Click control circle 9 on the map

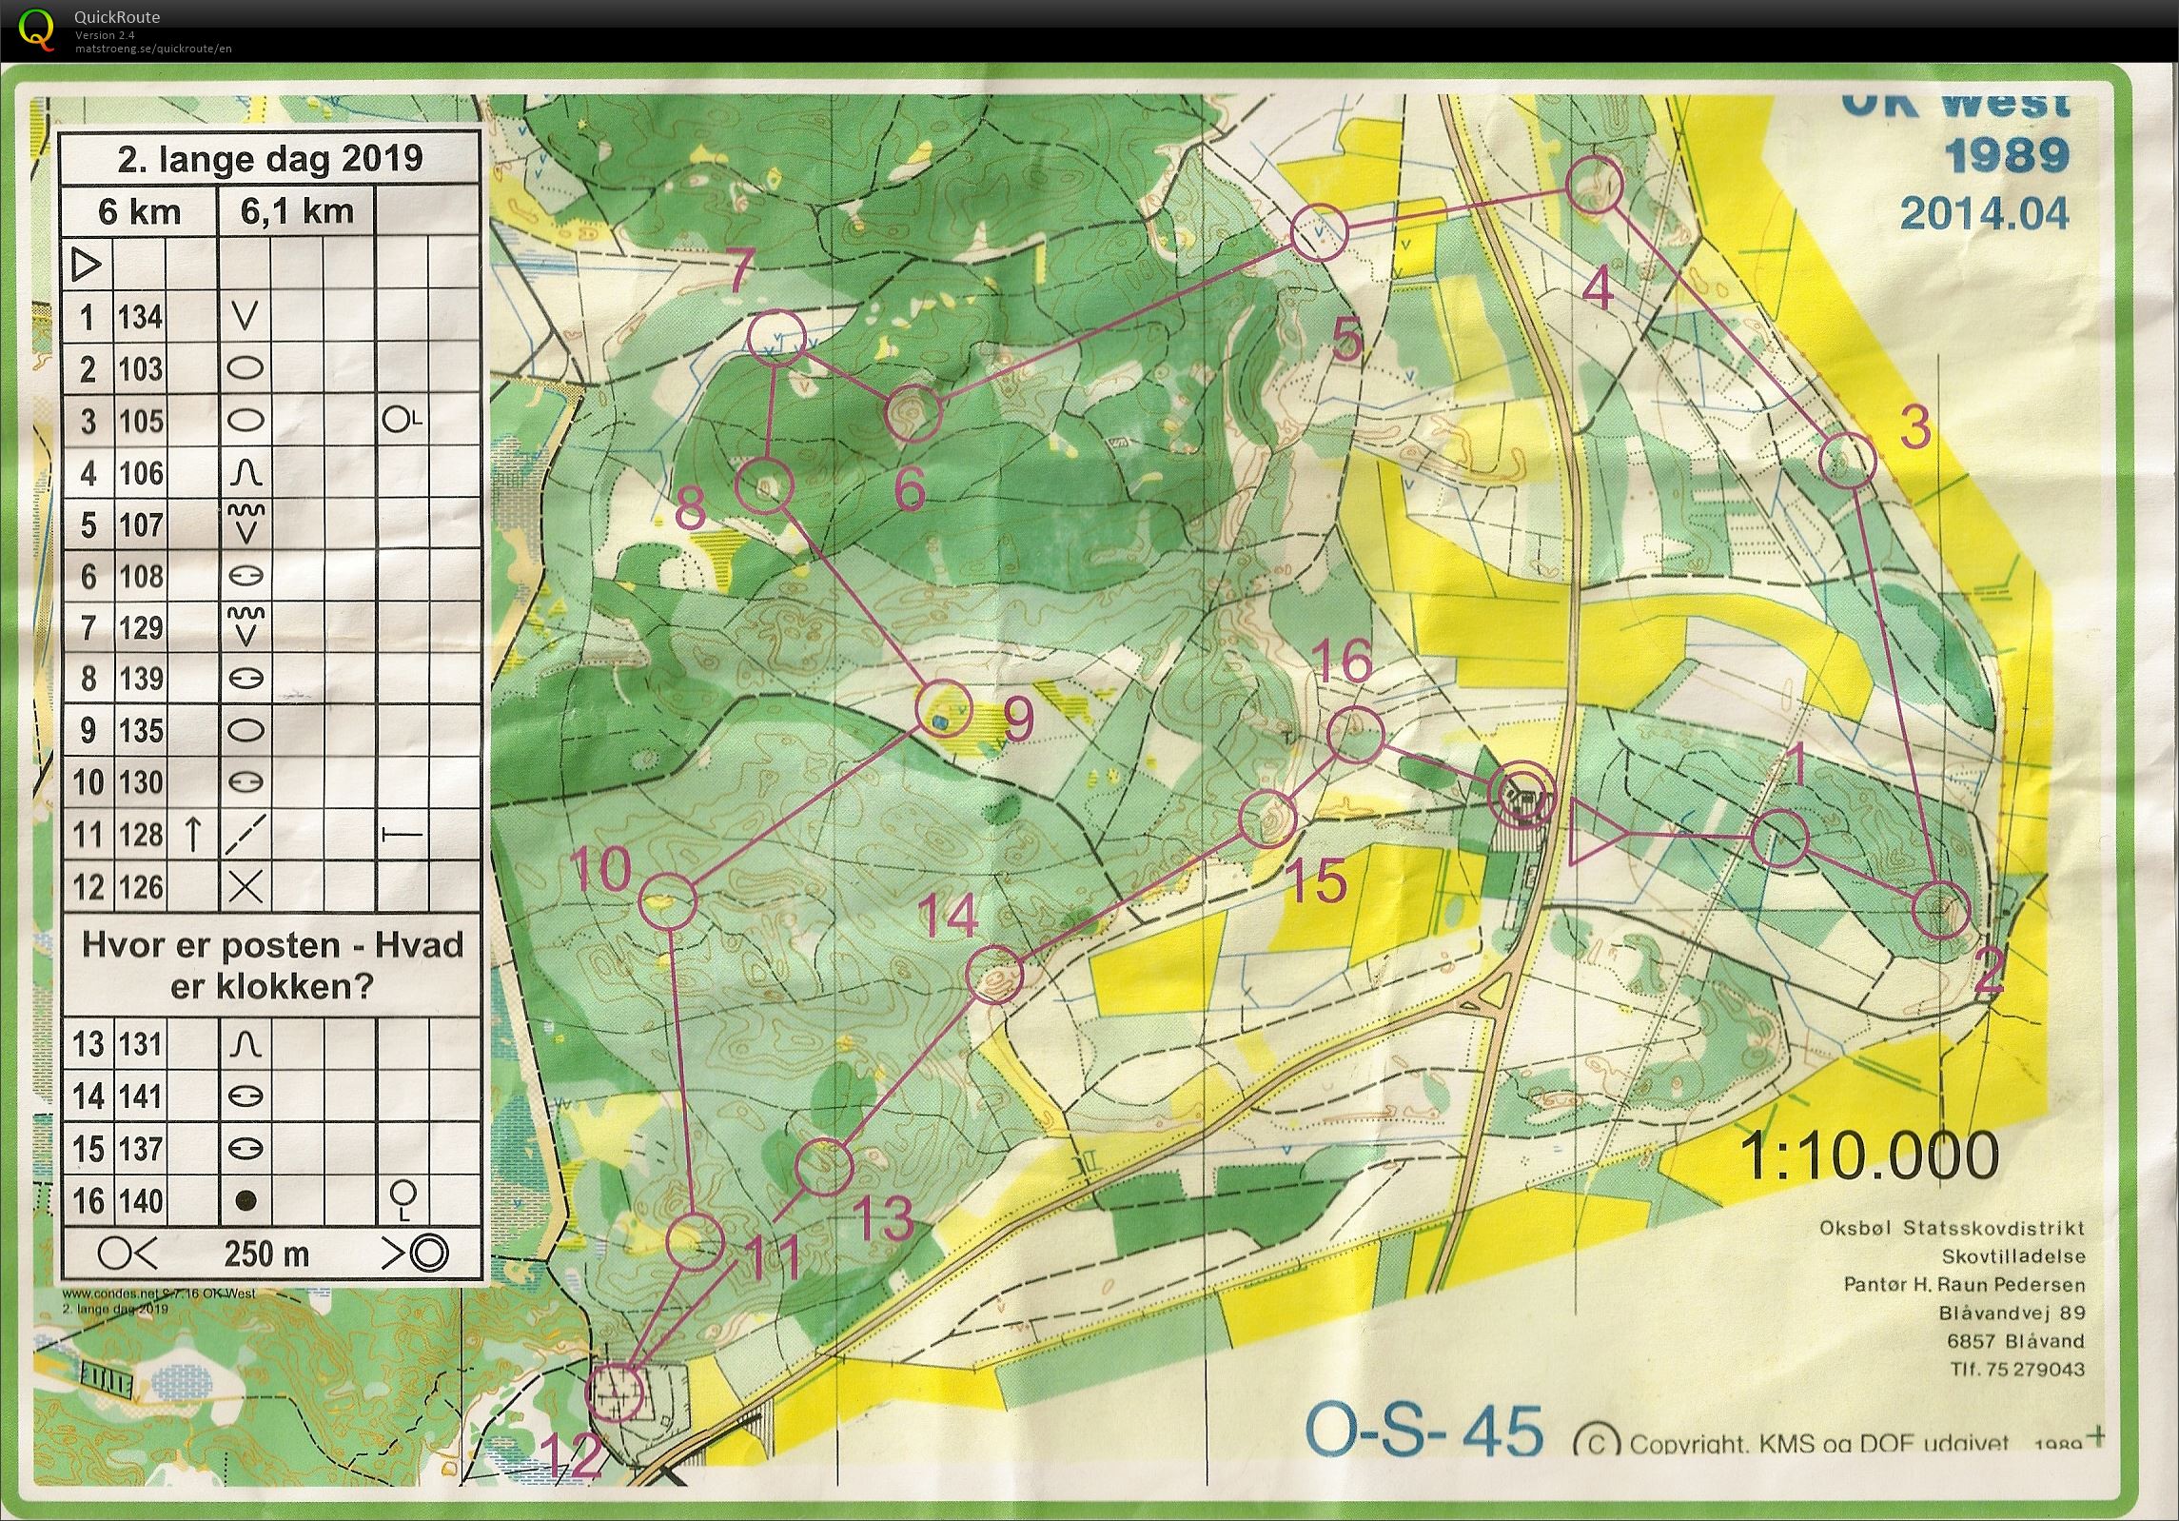[944, 709]
